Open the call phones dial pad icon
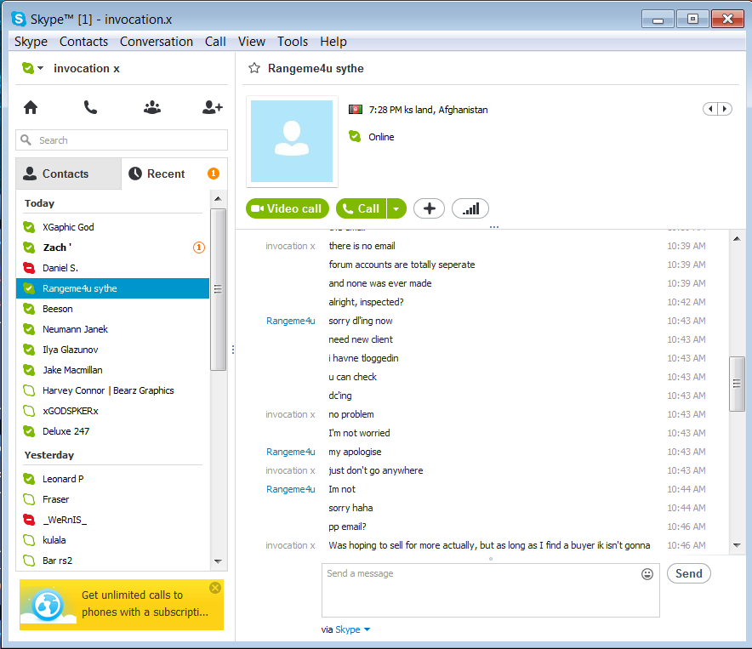This screenshot has width=752, height=649. (x=90, y=107)
